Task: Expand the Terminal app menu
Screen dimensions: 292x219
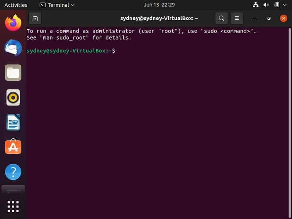Action: click(x=57, y=5)
